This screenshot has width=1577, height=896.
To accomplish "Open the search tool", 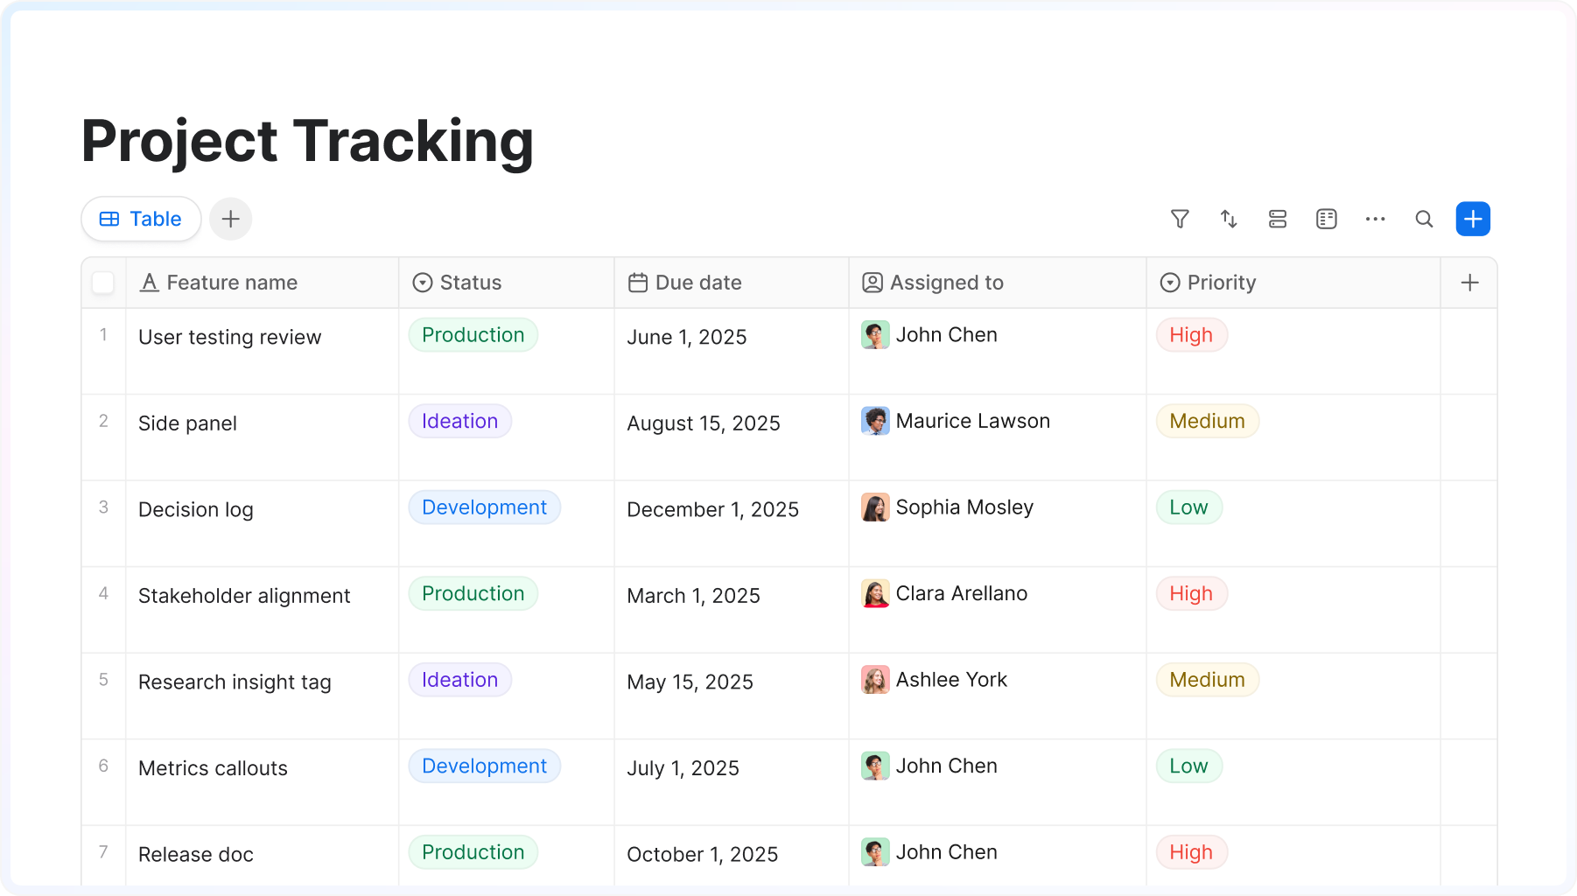I will [x=1424, y=219].
